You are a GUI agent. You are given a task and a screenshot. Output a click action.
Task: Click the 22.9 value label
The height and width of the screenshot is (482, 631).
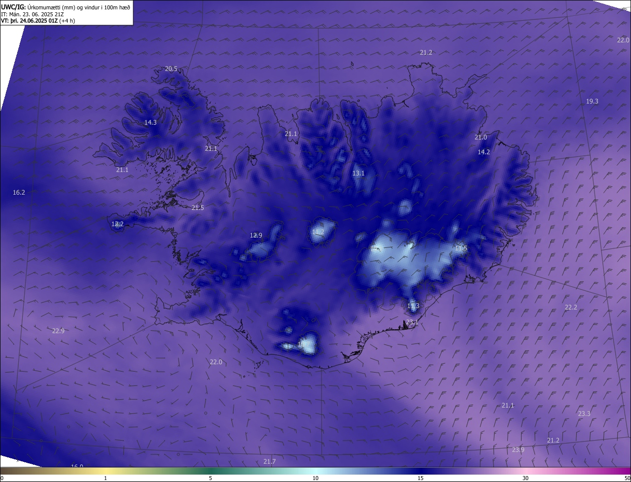pos(58,331)
